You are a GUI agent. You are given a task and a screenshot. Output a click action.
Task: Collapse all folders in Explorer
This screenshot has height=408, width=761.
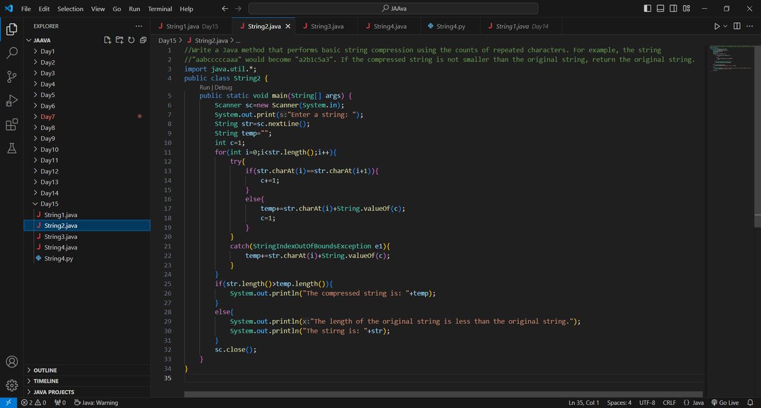(143, 40)
